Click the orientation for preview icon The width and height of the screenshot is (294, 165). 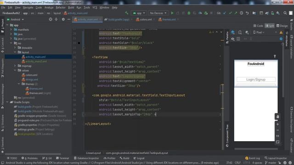coord(240,33)
